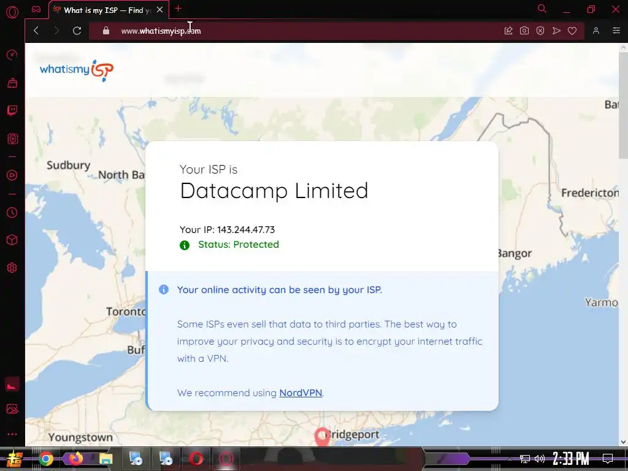Click the red highlighted sidebar icon near bottom
Image resolution: width=628 pixels, height=471 pixels.
point(12,385)
